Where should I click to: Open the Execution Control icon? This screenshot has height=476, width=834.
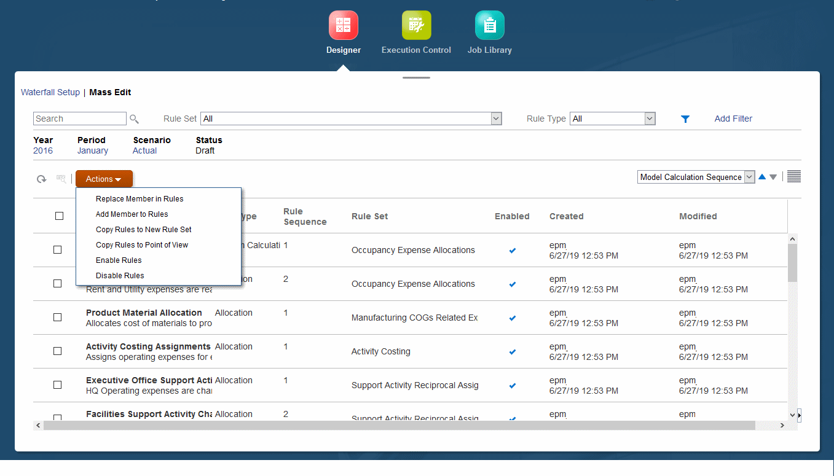point(417,26)
